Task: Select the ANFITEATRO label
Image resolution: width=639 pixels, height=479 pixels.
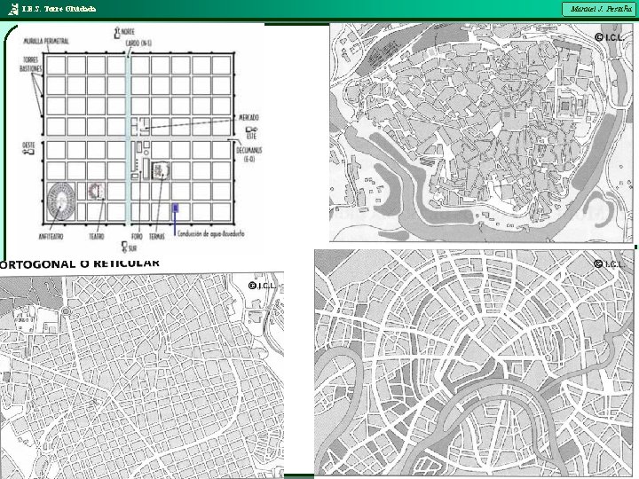Action: click(x=51, y=236)
